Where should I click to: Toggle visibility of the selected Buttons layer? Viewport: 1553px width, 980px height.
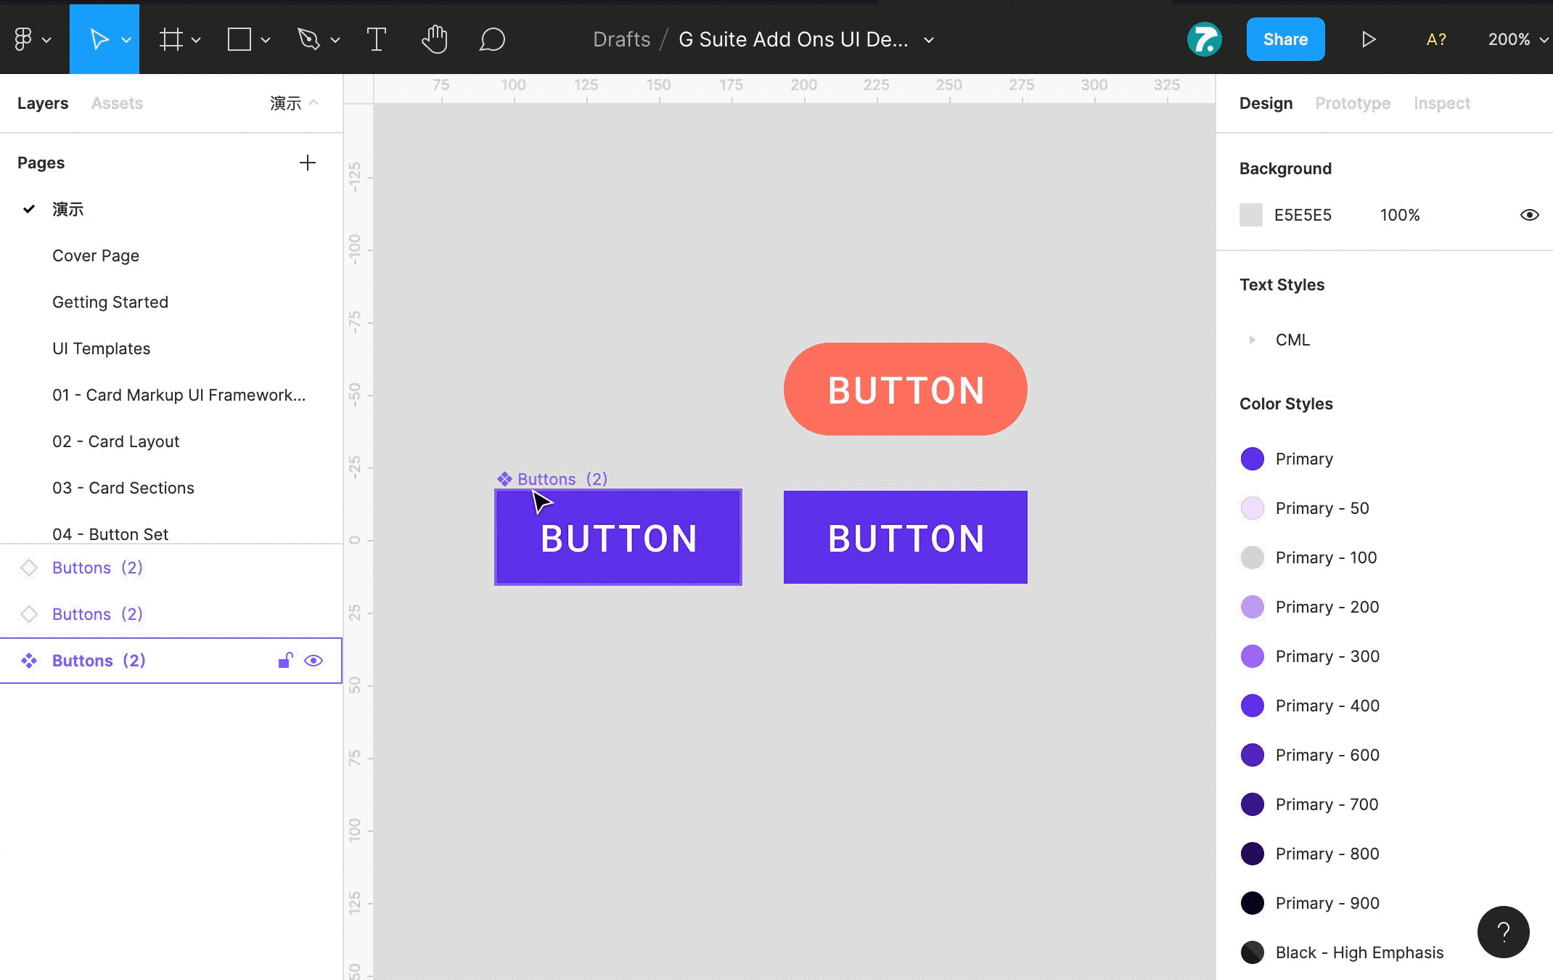click(x=314, y=661)
